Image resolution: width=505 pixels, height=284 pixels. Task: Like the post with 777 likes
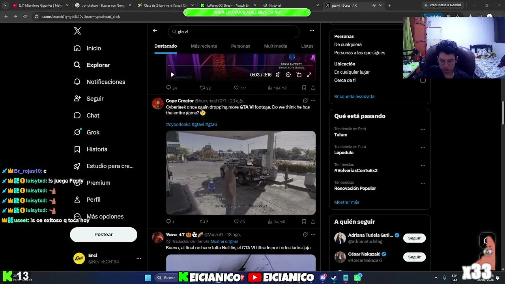click(240, 88)
